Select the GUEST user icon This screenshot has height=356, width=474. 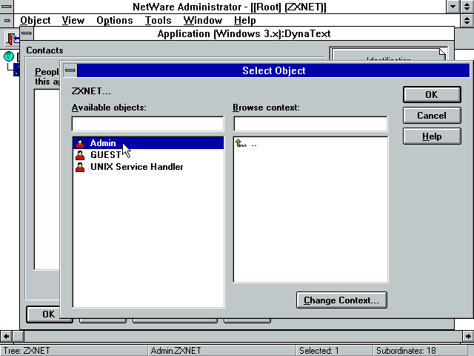(80, 155)
